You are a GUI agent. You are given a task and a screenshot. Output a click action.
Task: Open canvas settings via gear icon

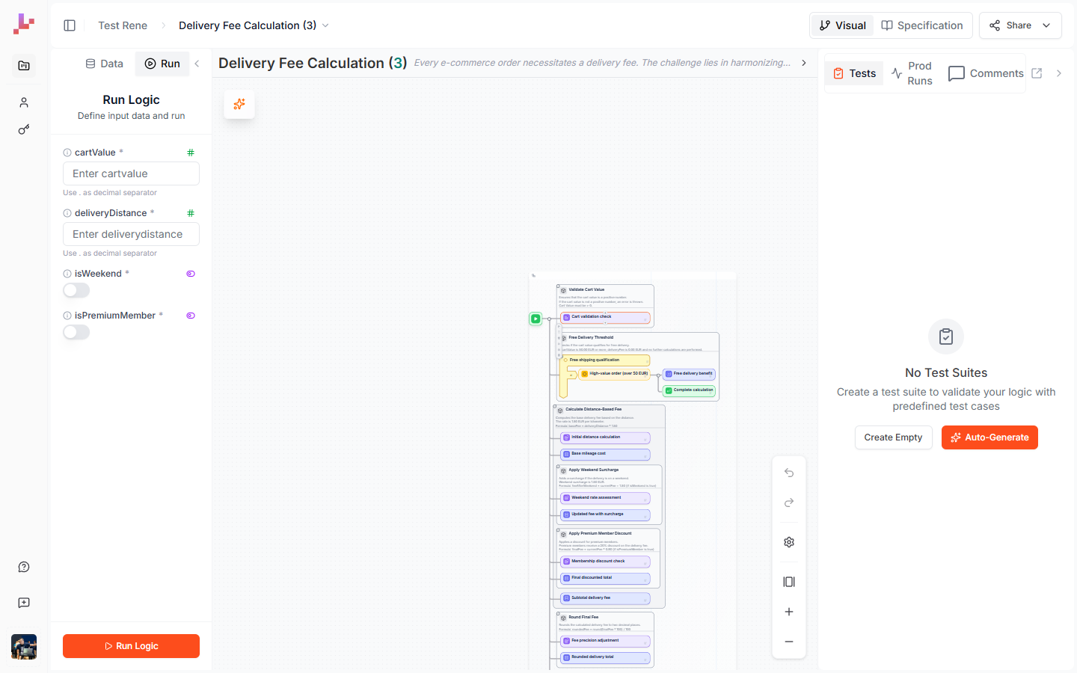(789, 541)
